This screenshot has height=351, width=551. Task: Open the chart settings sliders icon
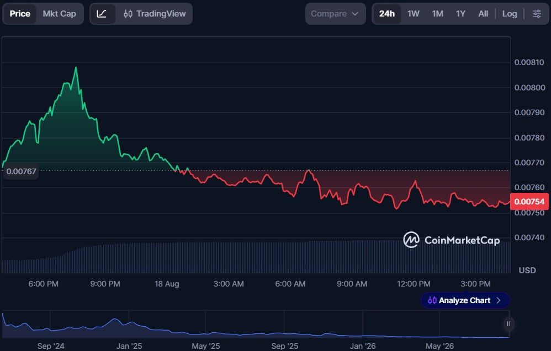tap(537, 14)
